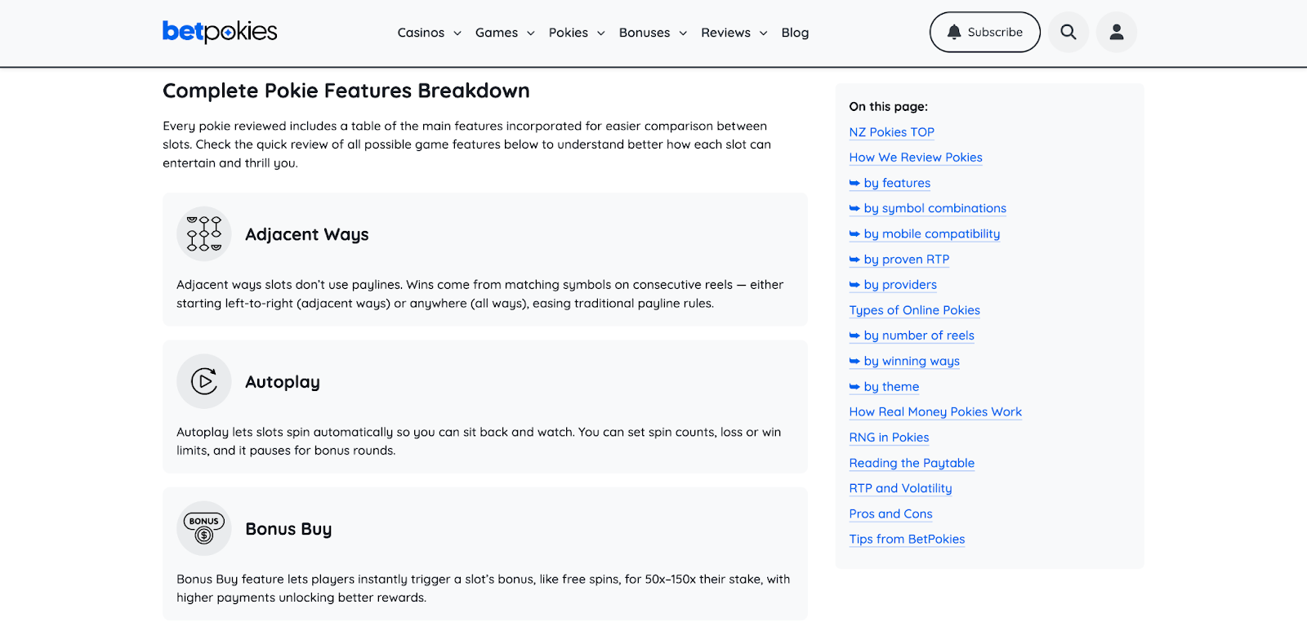Expand the Casinos dropdown menu
Image resolution: width=1307 pixels, height=631 pixels.
429,33
